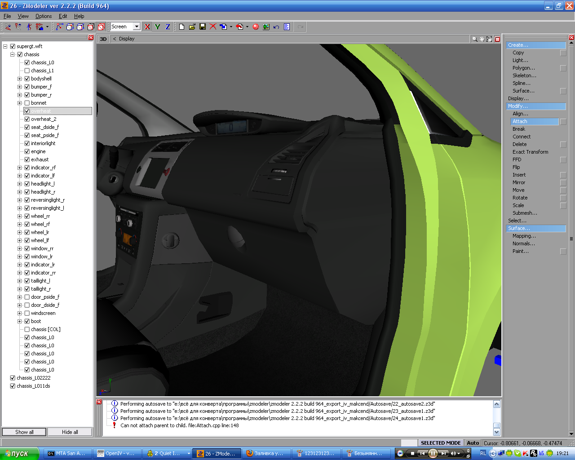Open file with the folder icon

(x=192, y=27)
